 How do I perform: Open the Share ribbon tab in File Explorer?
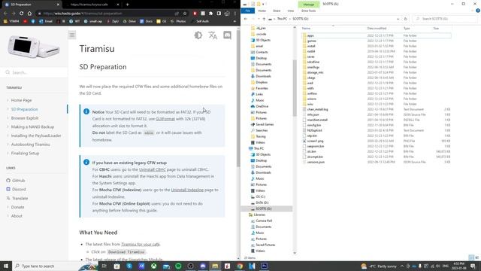(x=277, y=11)
